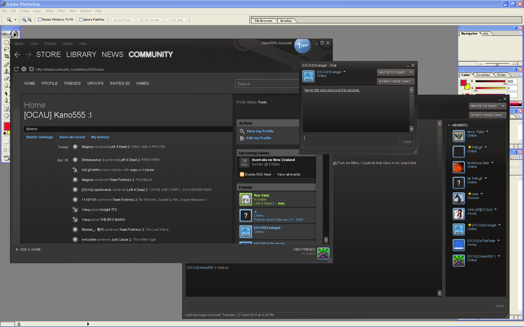
Task: Select the Pen tool
Action: pos(6,100)
